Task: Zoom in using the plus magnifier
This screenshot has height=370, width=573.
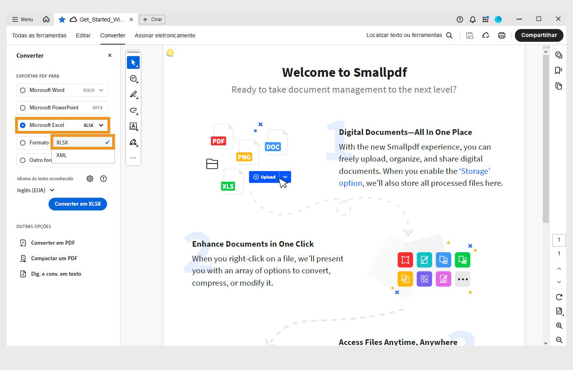Action: pos(559,325)
